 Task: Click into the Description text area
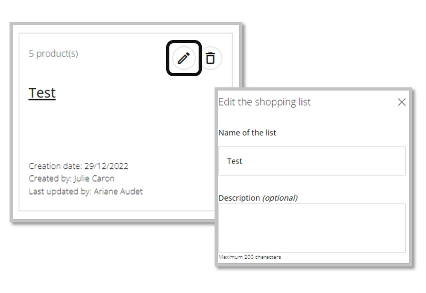(312, 227)
